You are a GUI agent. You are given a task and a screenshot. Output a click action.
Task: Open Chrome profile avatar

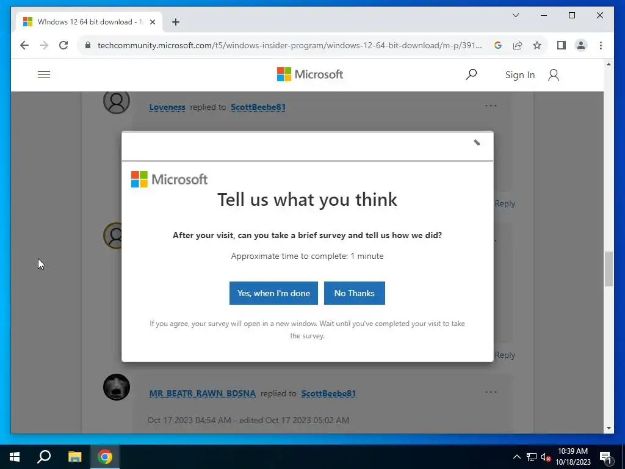pyautogui.click(x=581, y=45)
